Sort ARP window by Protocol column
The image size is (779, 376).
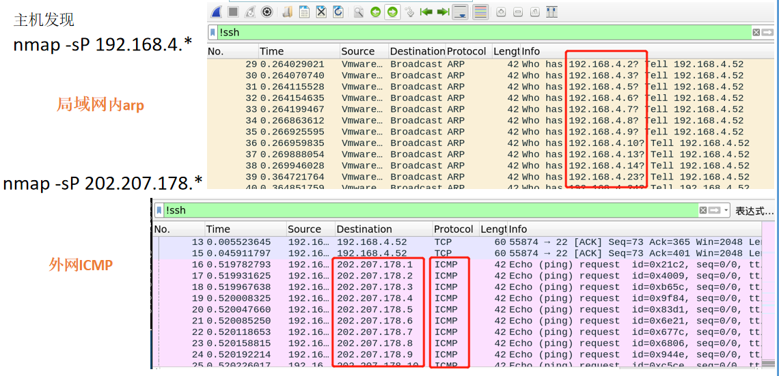point(469,52)
